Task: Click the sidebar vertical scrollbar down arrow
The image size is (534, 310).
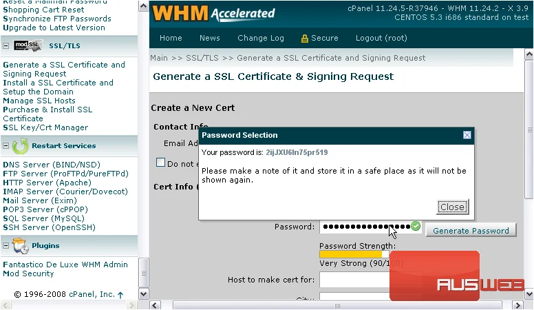Action: tap(143, 293)
